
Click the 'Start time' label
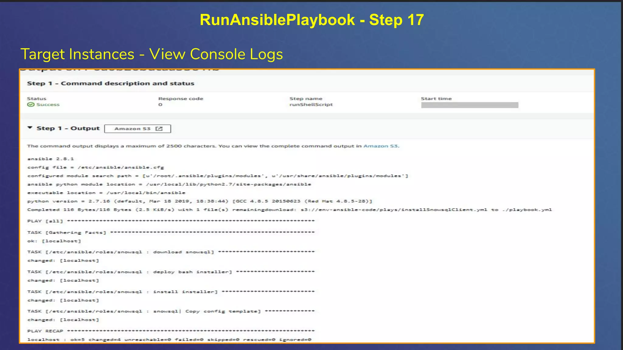click(x=436, y=99)
